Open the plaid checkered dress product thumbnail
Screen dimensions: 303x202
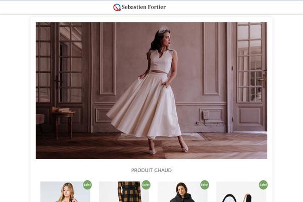point(124,191)
